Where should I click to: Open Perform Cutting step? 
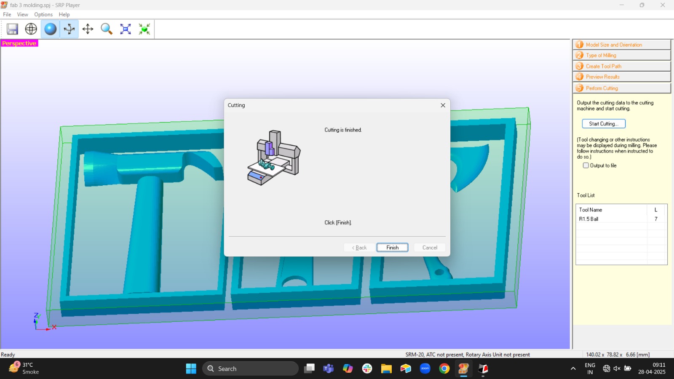(622, 88)
